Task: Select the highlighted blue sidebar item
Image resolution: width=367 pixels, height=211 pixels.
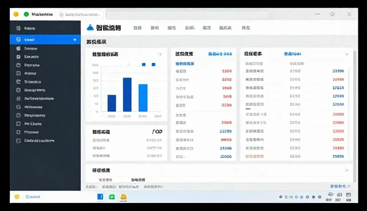Action: (45, 40)
